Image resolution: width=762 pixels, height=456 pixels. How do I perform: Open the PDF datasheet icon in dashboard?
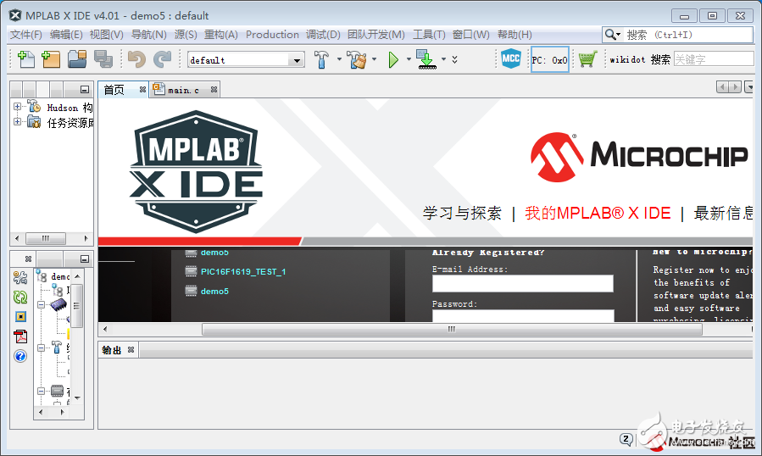tap(20, 336)
